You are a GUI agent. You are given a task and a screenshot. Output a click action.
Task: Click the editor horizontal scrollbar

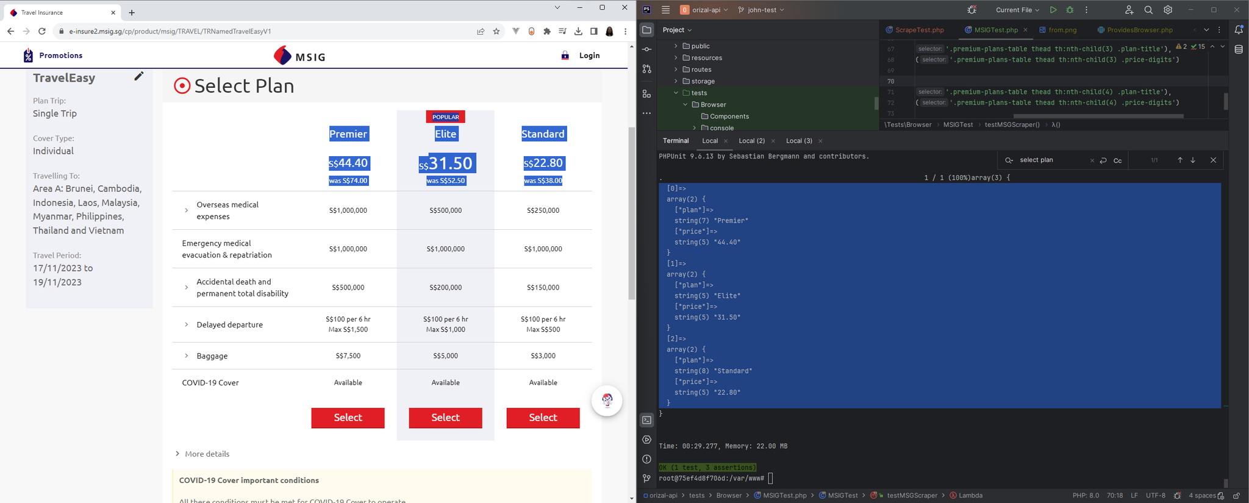pyautogui.click(x=1098, y=116)
